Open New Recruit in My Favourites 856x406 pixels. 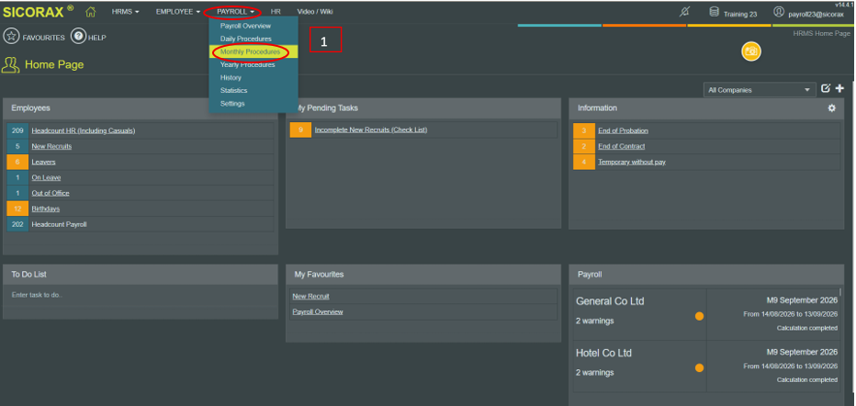(310, 297)
